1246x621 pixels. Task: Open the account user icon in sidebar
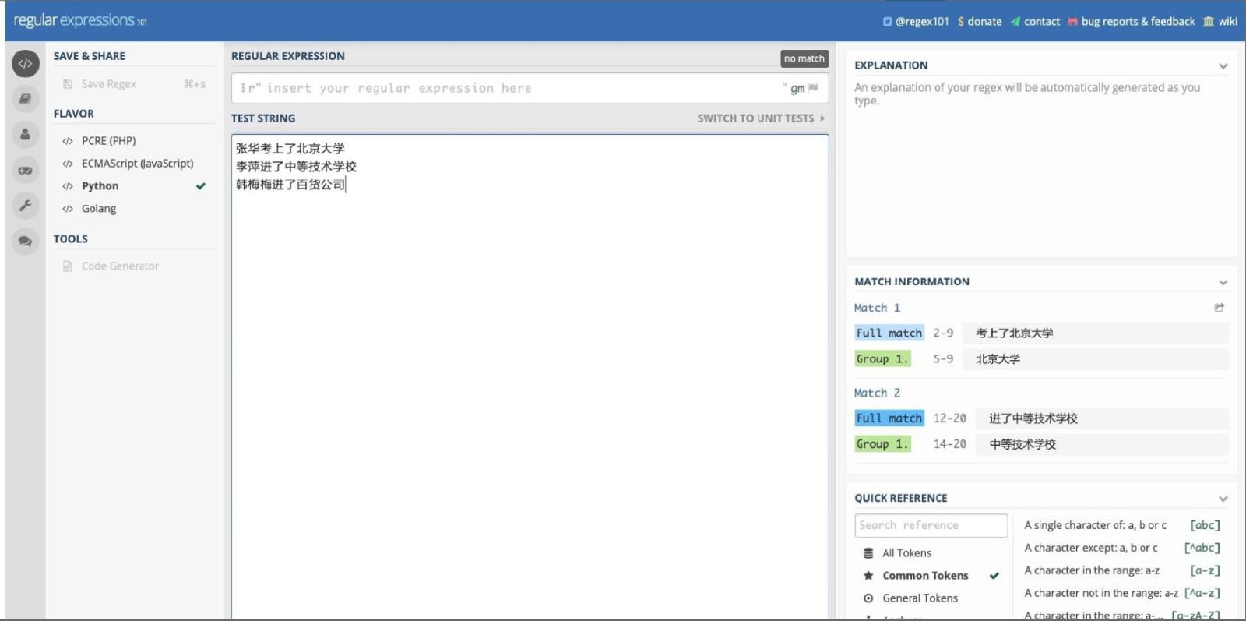(26, 134)
